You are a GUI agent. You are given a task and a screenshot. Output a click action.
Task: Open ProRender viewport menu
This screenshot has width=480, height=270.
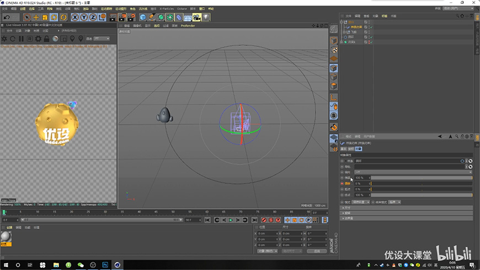(188, 26)
